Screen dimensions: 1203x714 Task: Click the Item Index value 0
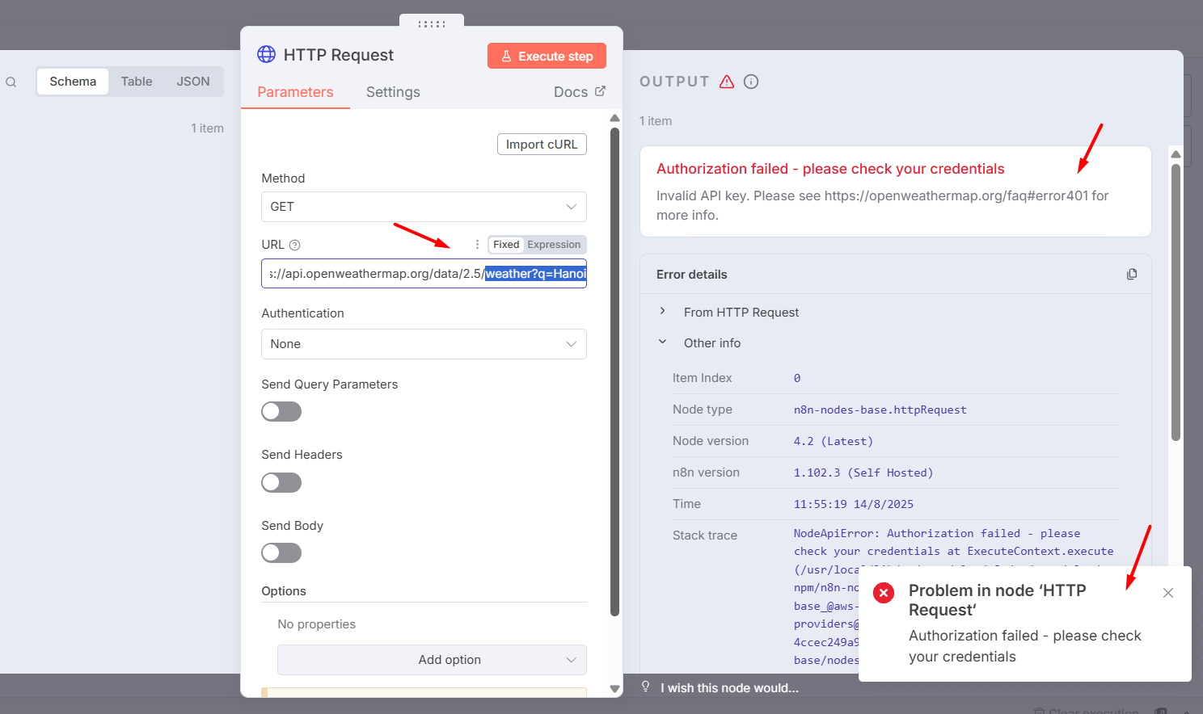coord(796,379)
